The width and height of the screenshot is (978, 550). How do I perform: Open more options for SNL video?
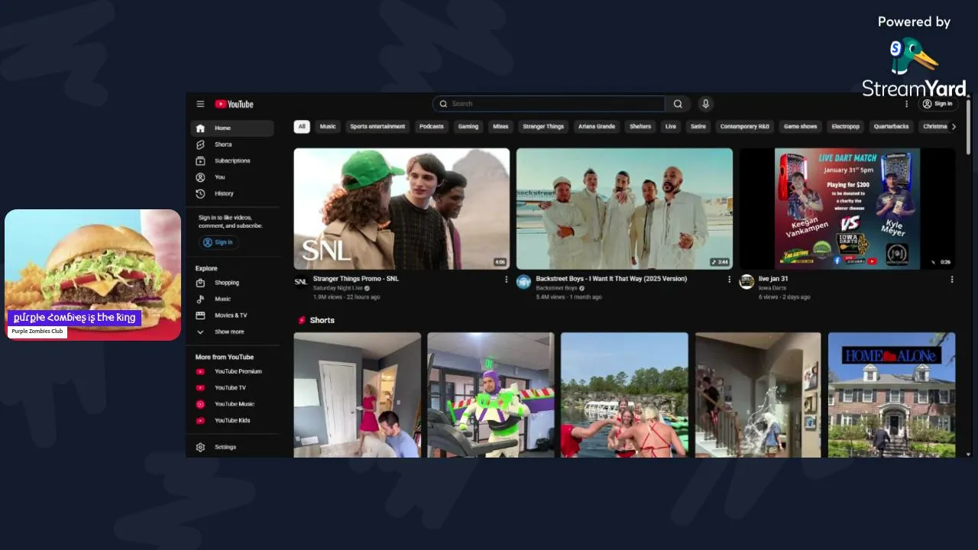[x=506, y=280]
